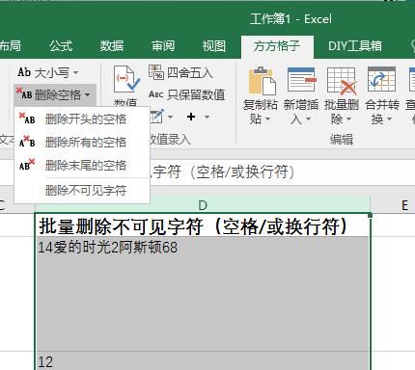The height and width of the screenshot is (370, 415).
Task: Click the pencil edit icon in 数值录入 group
Action: 157,117
